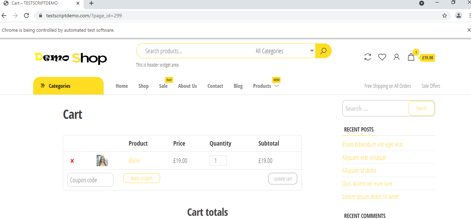Open the account user icon

397,57
